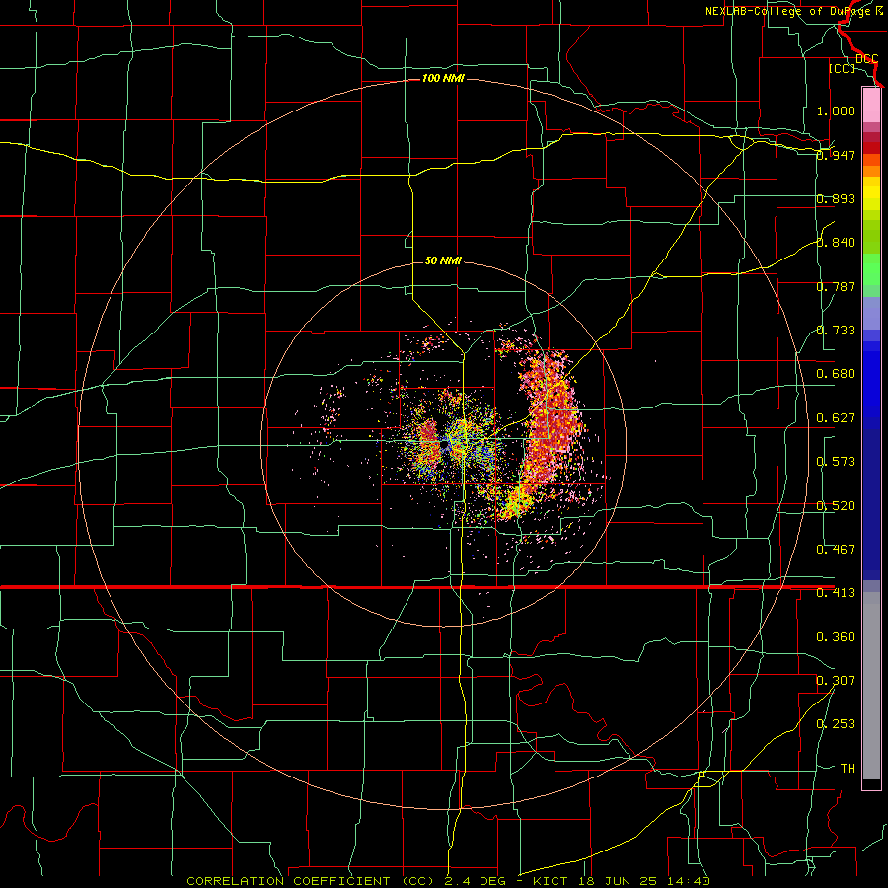Select the 0.787 scale value
Viewport: 888px width, 888px height.
836,286
